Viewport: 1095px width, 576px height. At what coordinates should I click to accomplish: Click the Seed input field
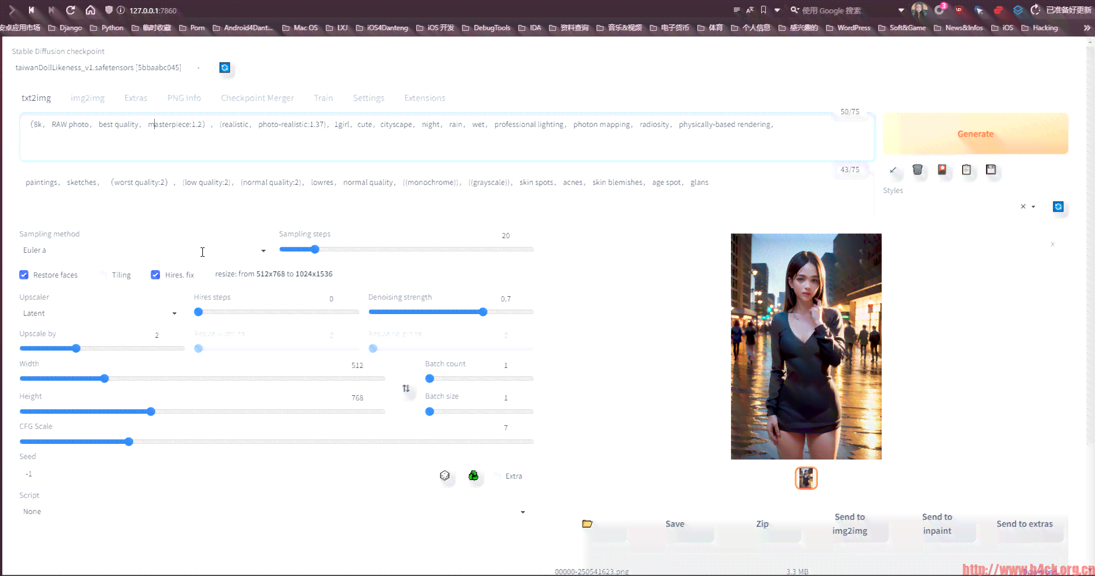[226, 474]
